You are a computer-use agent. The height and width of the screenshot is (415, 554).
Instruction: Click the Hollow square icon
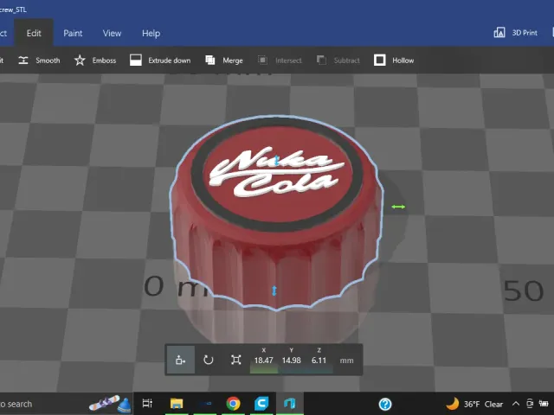click(x=380, y=61)
